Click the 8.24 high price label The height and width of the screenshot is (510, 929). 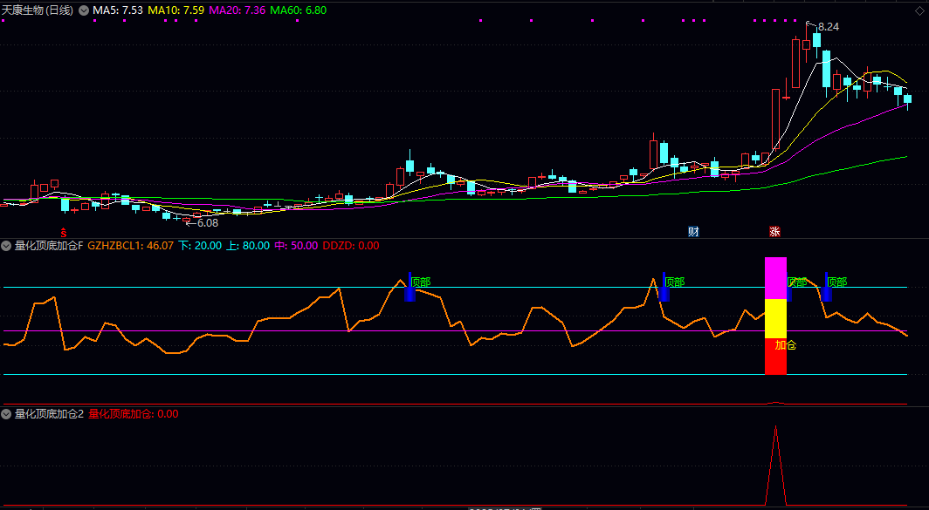pos(828,27)
